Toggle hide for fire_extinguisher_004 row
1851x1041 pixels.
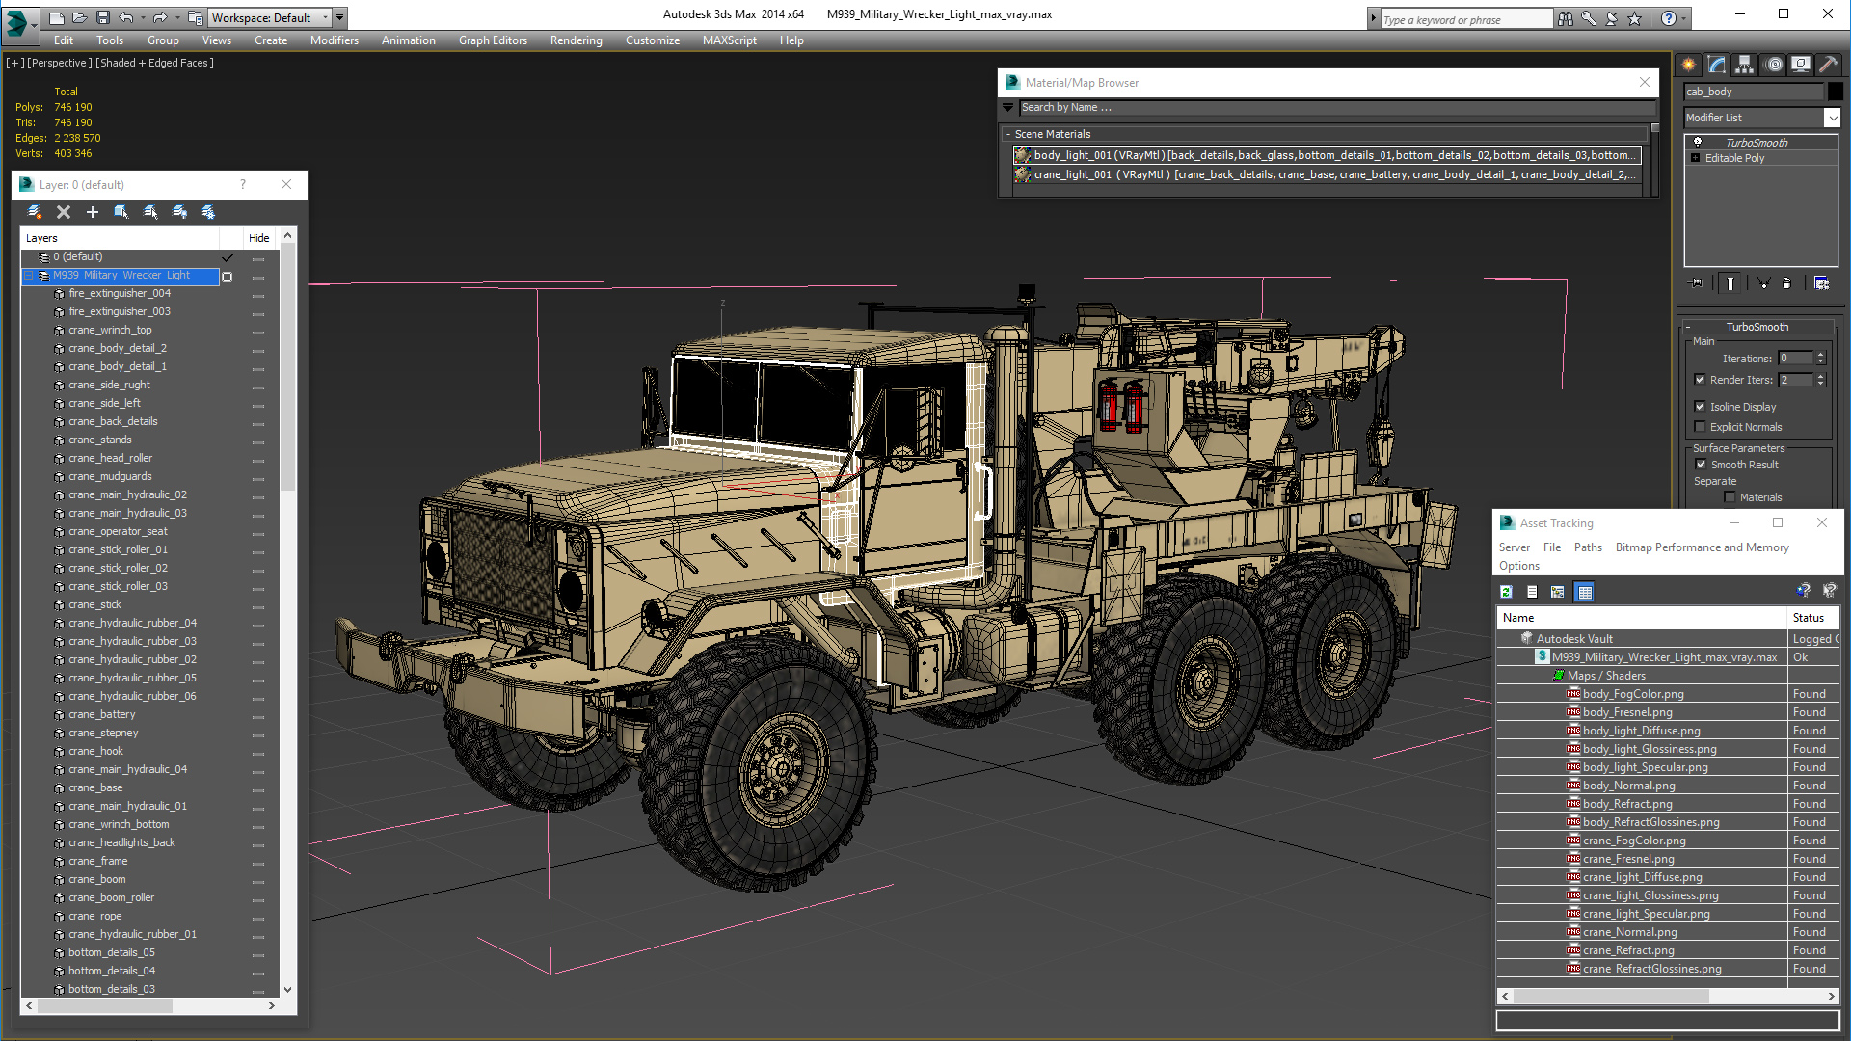(x=258, y=294)
